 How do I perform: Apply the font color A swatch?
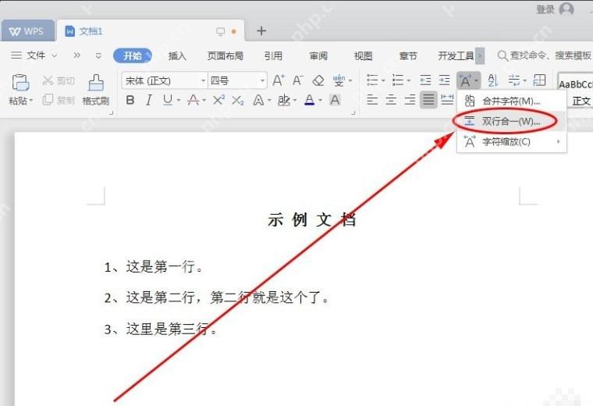point(310,100)
